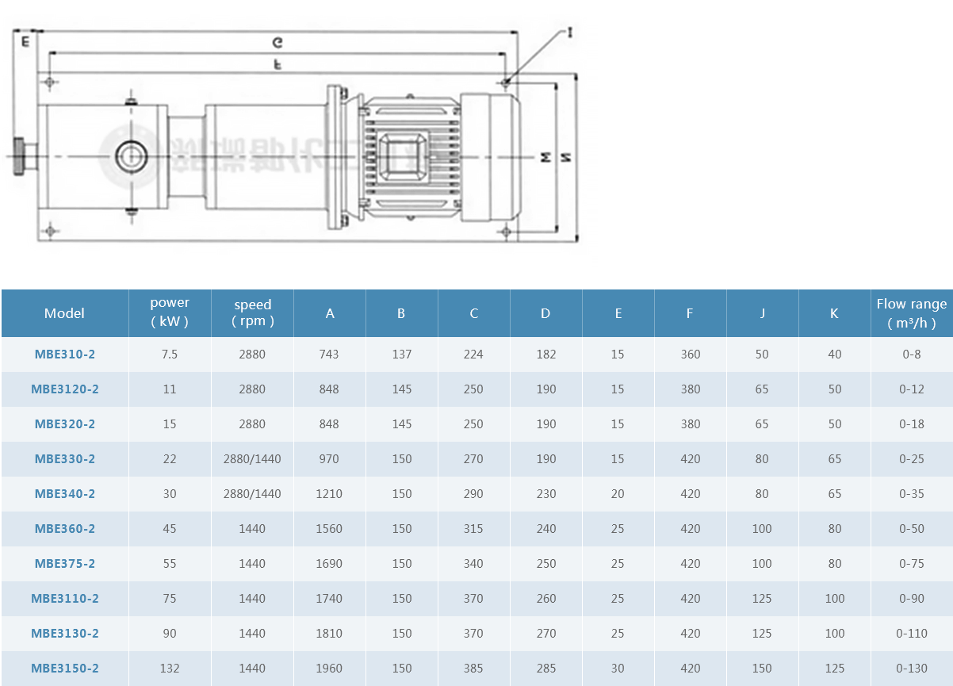This screenshot has height=686, width=953.
Task: Click the MBE310-2 model name
Action: point(64,354)
